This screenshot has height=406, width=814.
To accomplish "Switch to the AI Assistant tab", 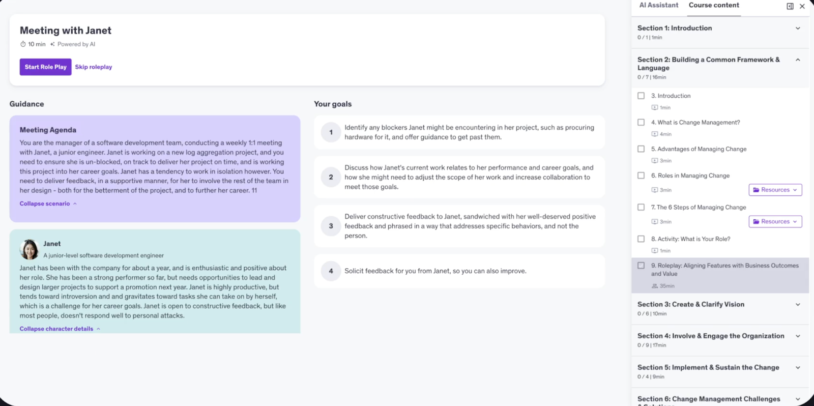I will point(658,5).
